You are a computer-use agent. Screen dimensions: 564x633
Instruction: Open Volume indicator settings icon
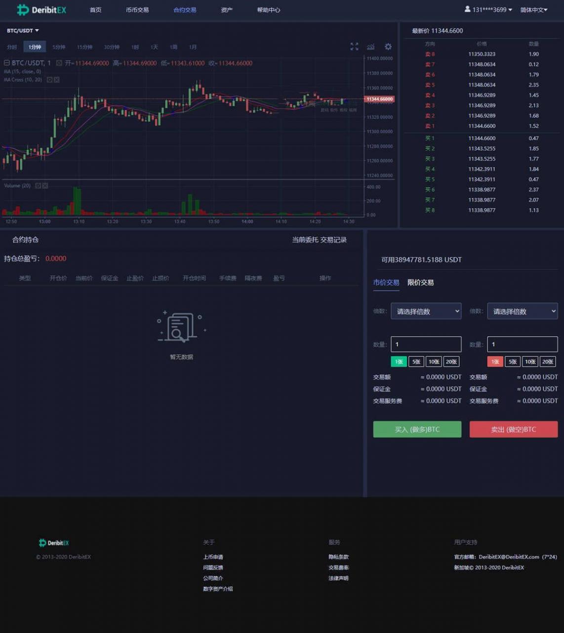coord(38,185)
